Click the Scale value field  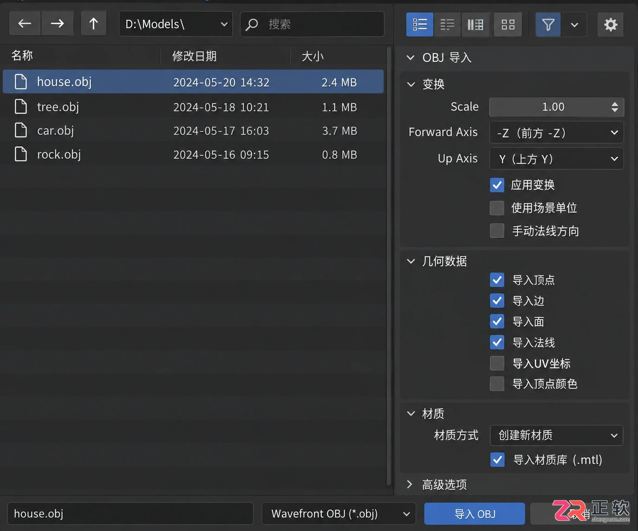tap(556, 107)
